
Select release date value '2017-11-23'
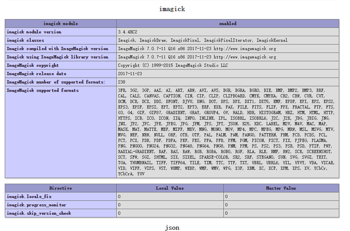point(130,74)
